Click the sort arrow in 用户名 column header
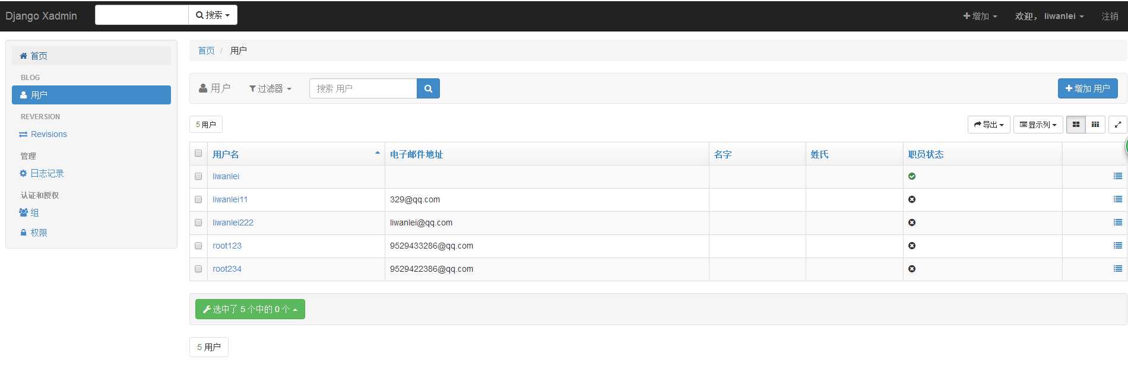The height and width of the screenshot is (372, 1128). click(378, 153)
